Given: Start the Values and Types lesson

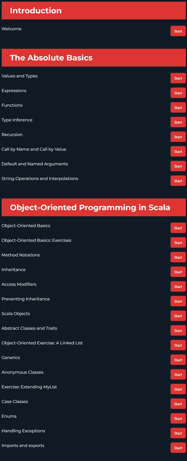Looking at the screenshot, I should coord(178,78).
